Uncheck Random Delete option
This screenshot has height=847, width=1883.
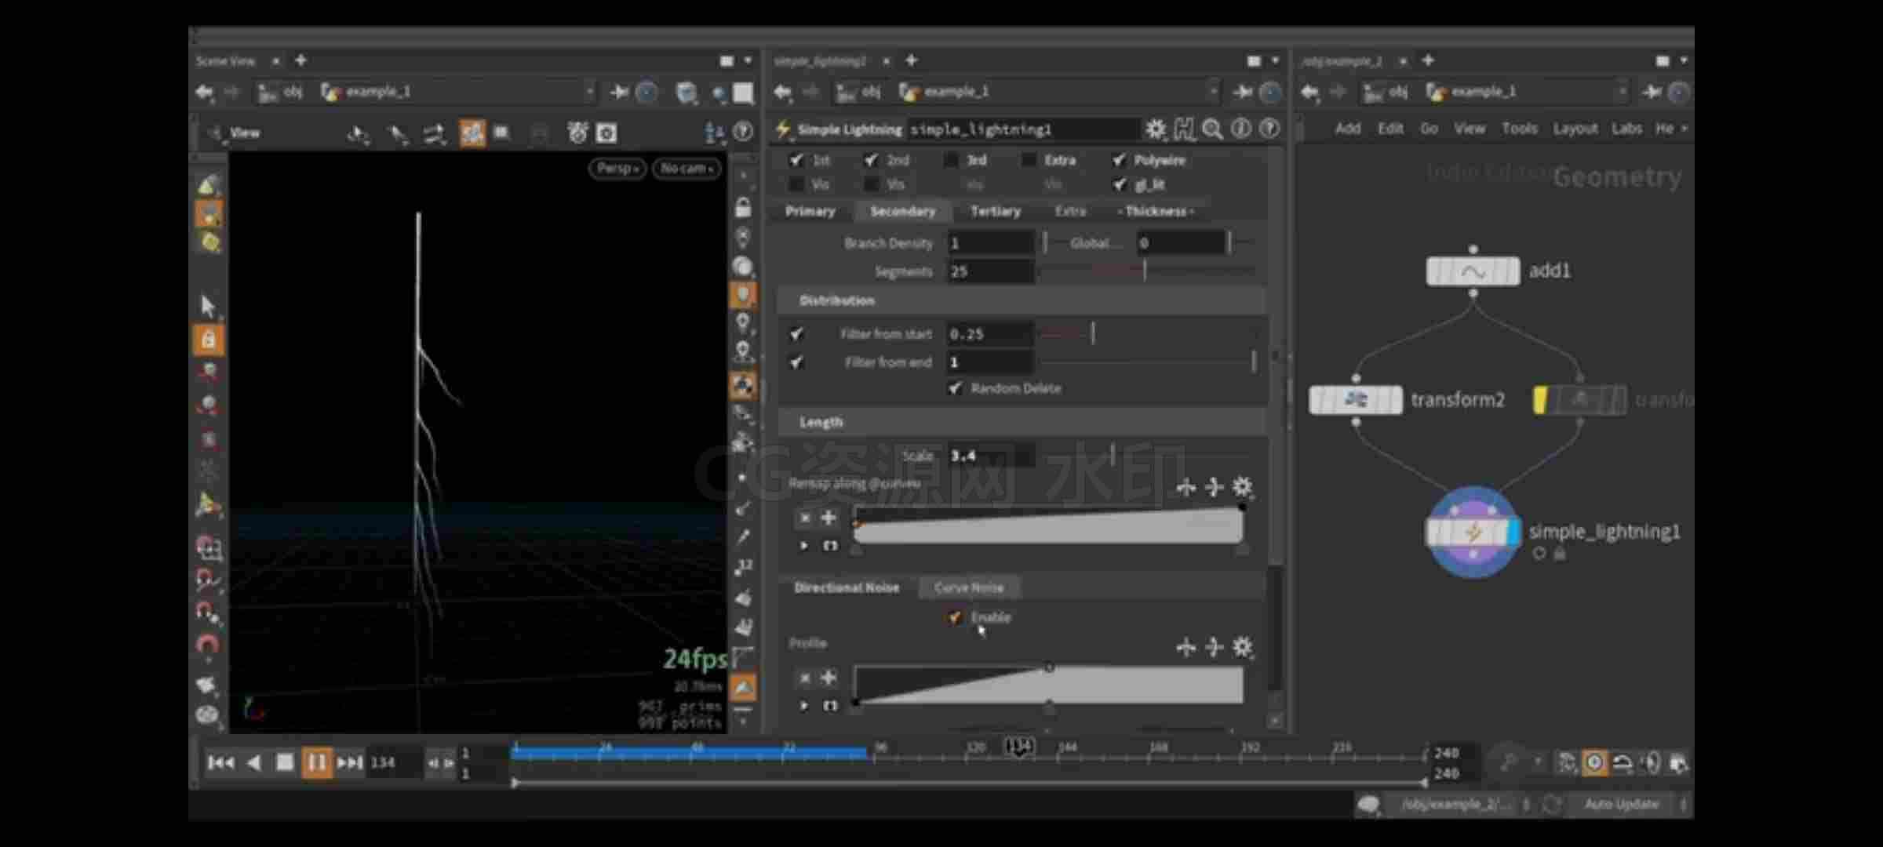(x=955, y=388)
